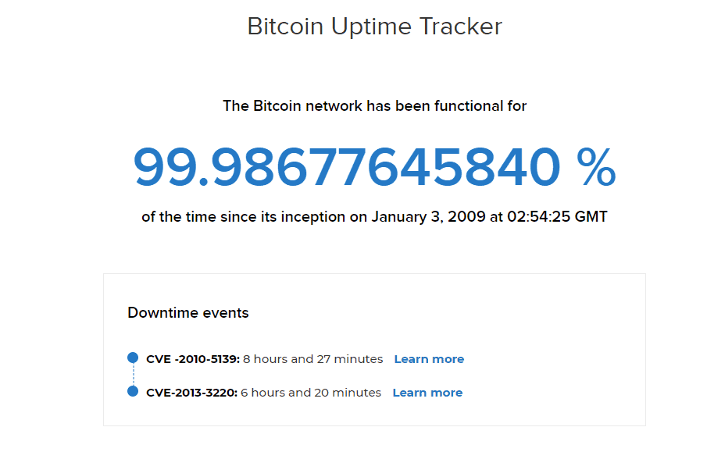Click the word Bitcoin in the page title

pos(285,26)
